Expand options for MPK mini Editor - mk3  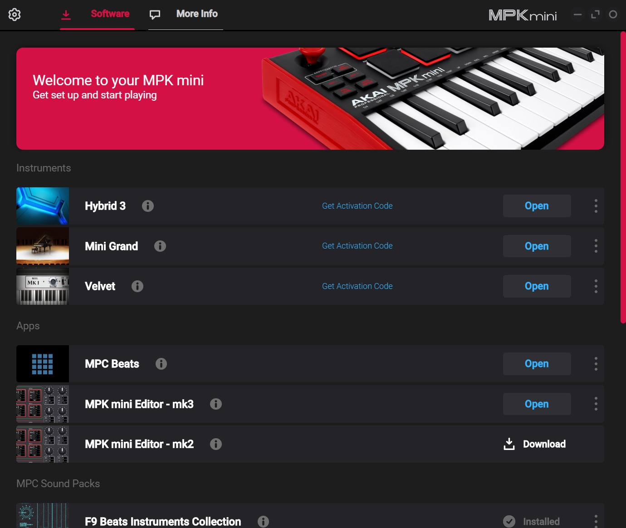[596, 404]
